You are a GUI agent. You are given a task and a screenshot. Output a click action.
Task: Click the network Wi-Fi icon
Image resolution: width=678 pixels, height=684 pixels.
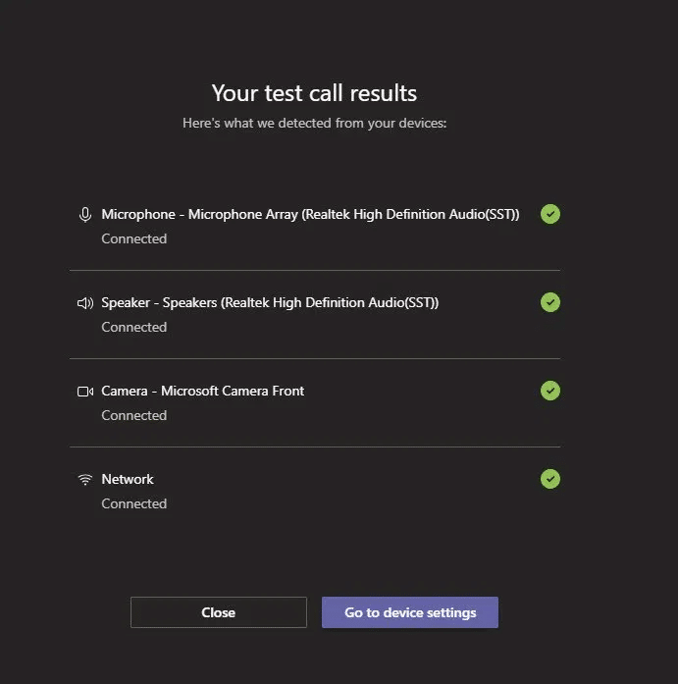click(x=85, y=479)
